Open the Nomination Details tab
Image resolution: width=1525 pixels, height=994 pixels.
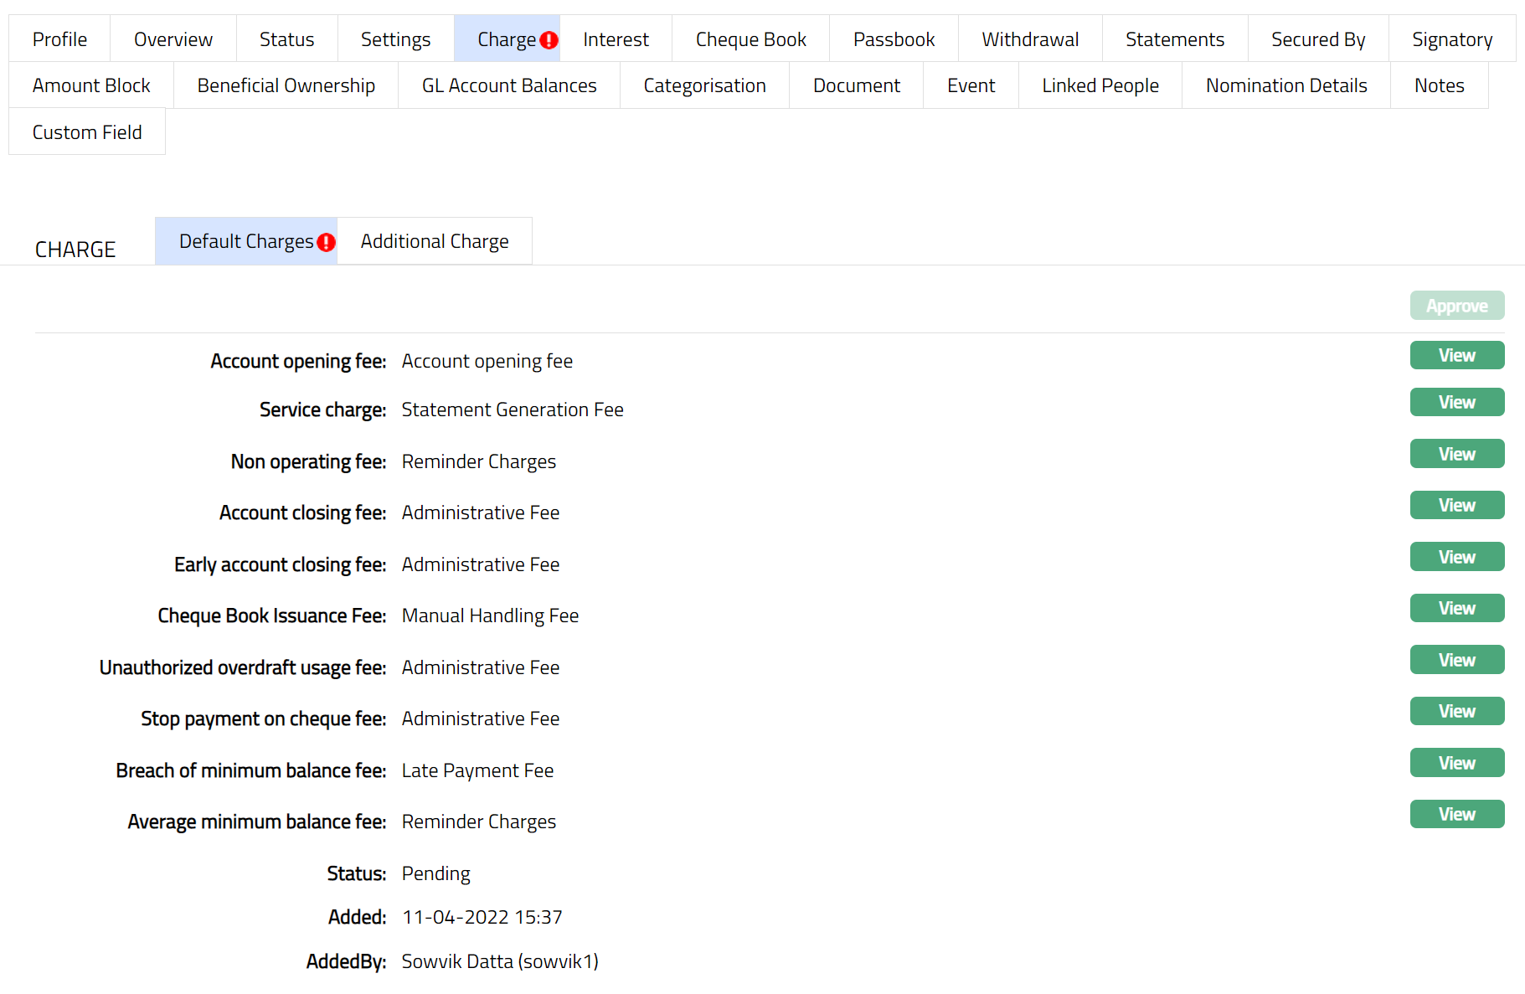1285,85
